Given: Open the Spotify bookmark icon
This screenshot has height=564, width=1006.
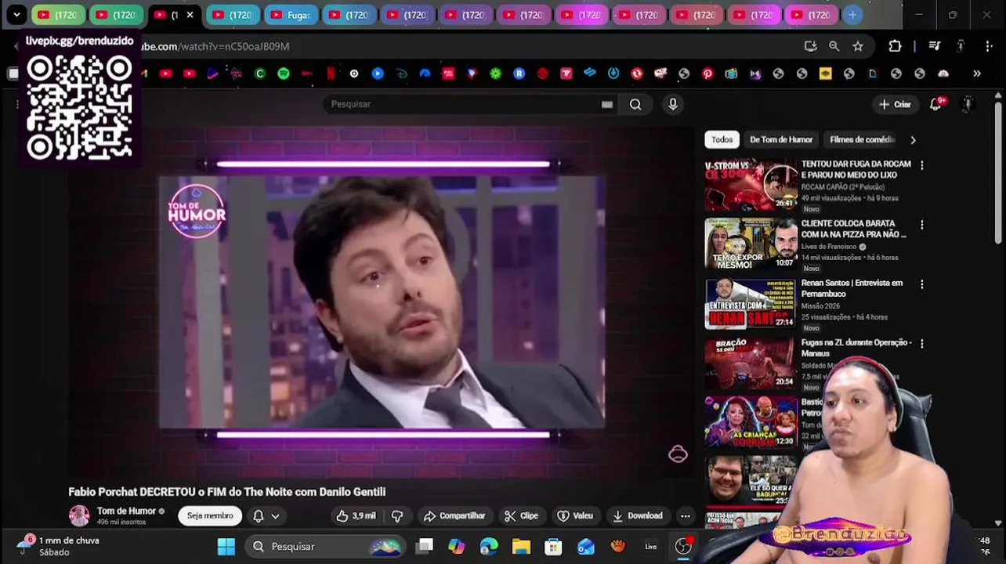Looking at the screenshot, I should click(x=284, y=74).
